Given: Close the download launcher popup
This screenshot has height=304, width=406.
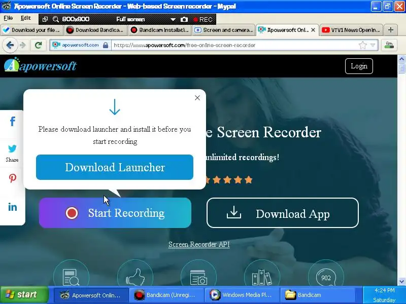Looking at the screenshot, I should (x=197, y=98).
